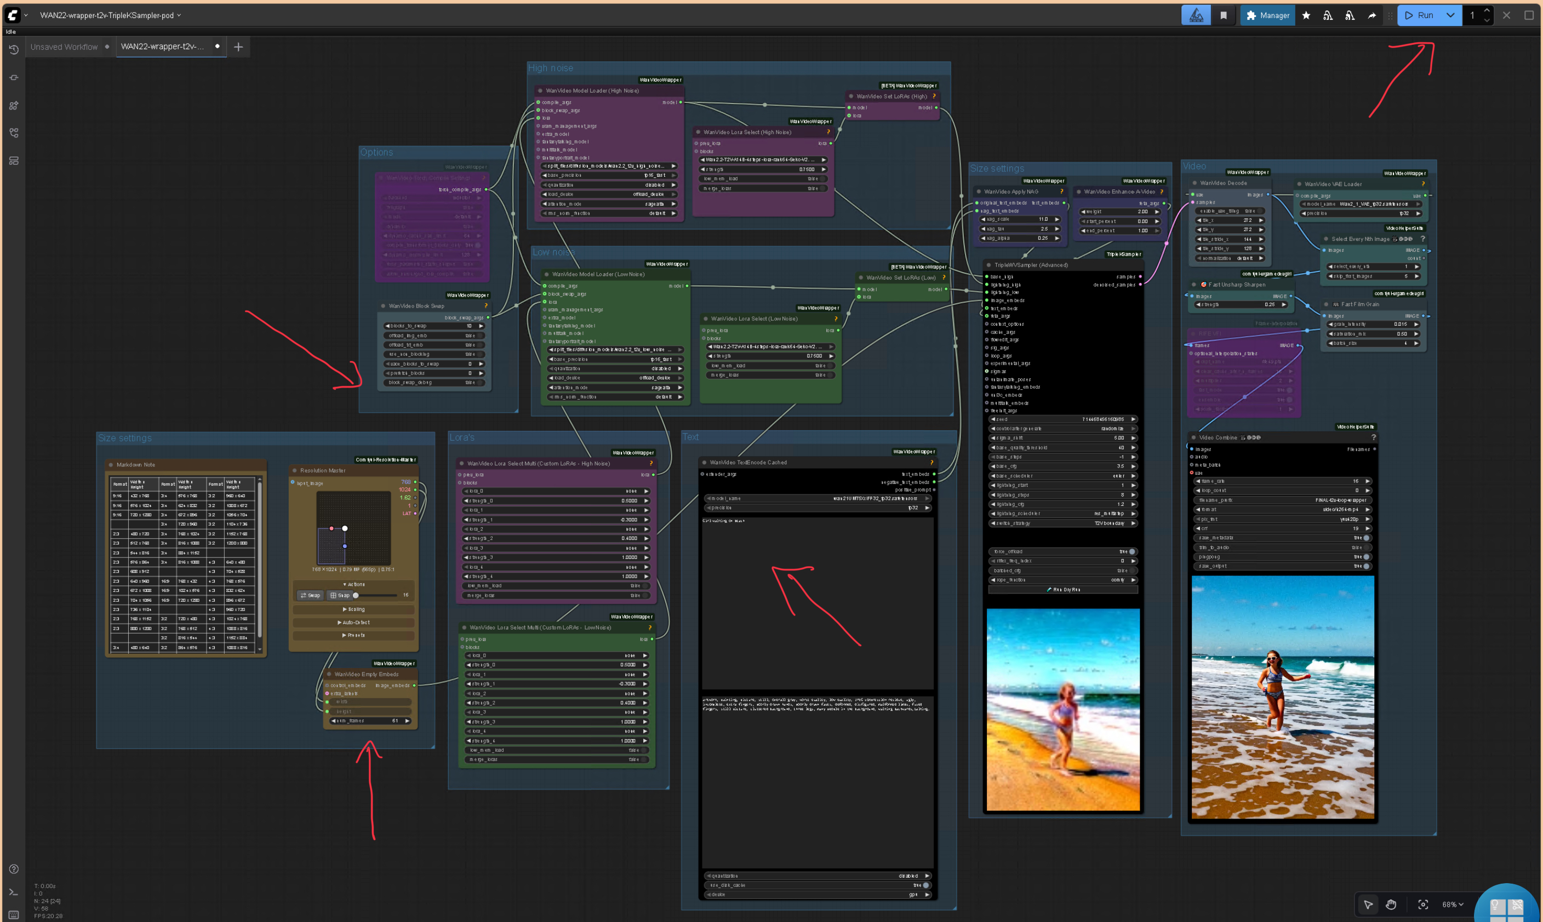The width and height of the screenshot is (1543, 922).
Task: Click the share arrow icon
Action: 1372,15
